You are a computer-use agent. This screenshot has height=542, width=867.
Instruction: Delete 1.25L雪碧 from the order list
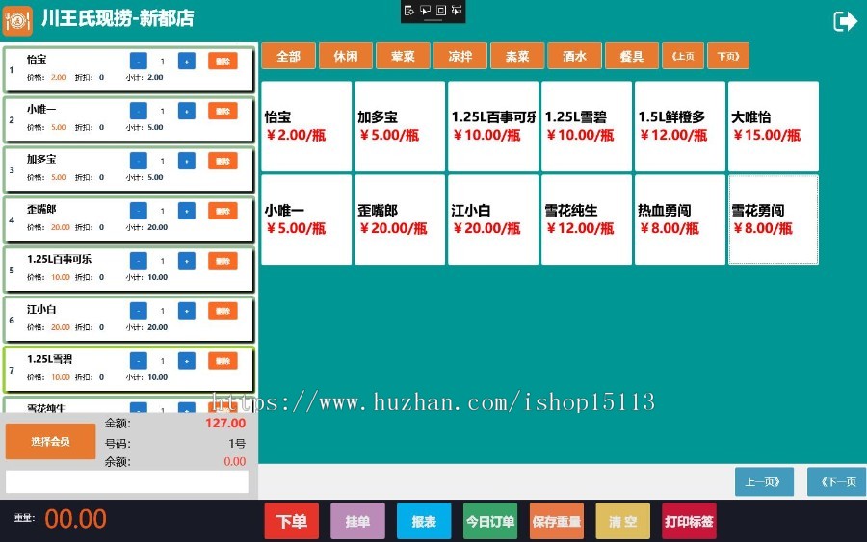223,361
